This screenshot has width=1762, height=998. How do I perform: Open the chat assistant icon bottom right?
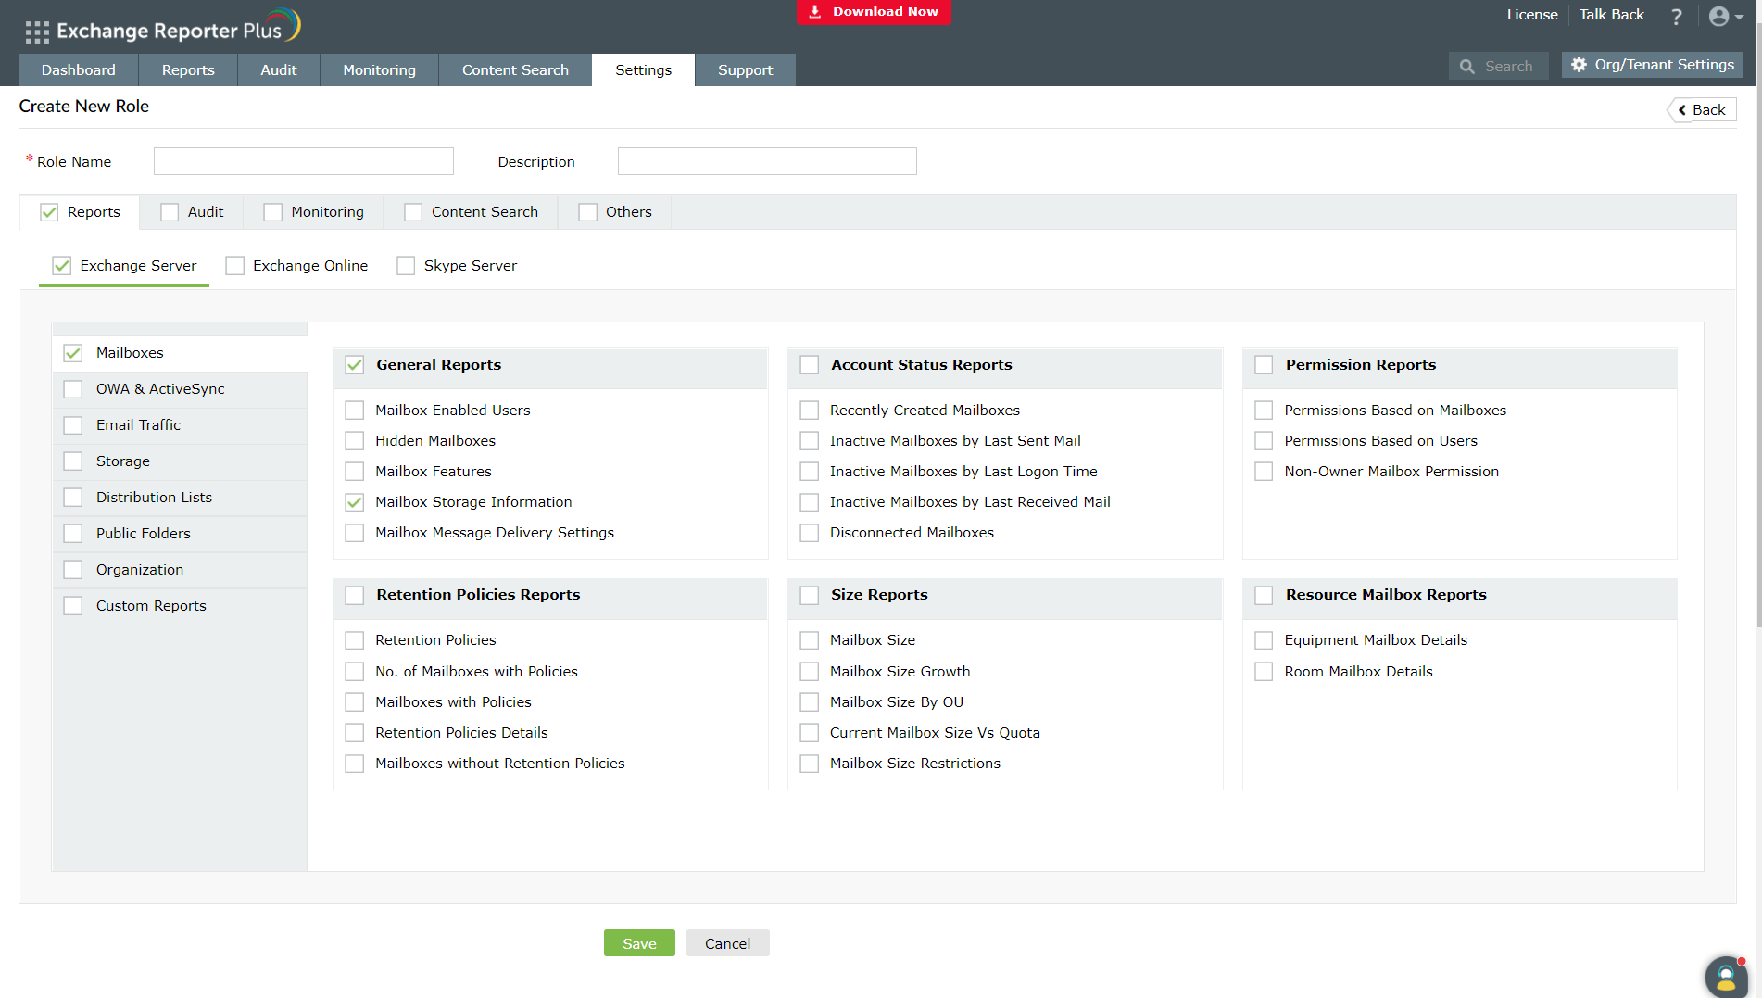click(1724, 976)
